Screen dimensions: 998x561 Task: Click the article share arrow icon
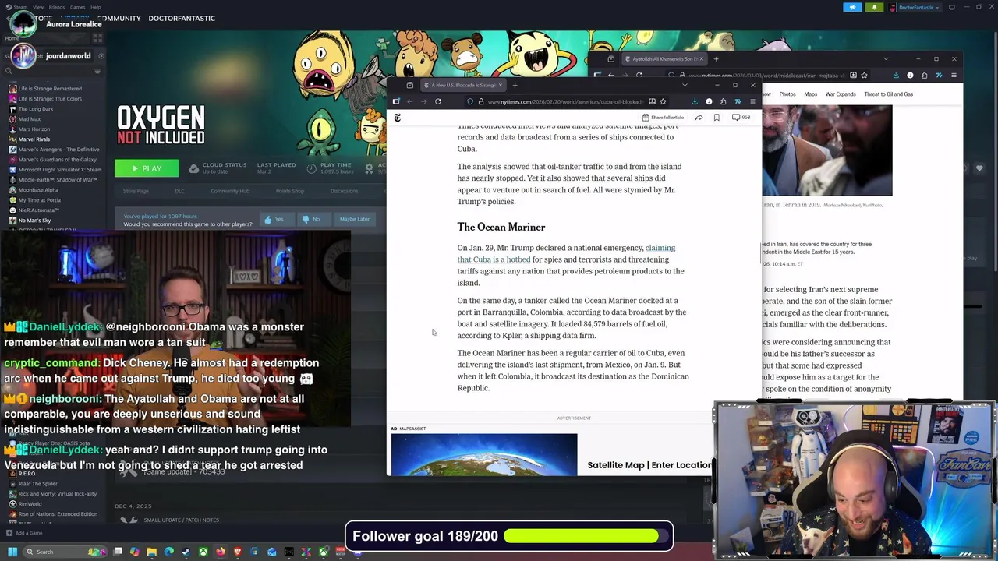(x=699, y=118)
